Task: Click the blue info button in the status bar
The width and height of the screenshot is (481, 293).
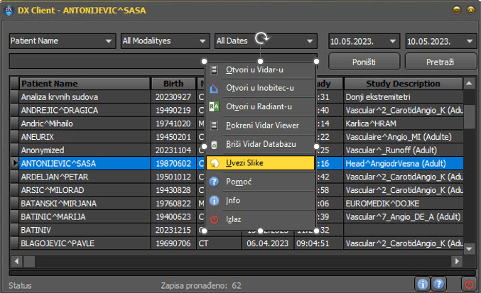Action: [x=423, y=284]
